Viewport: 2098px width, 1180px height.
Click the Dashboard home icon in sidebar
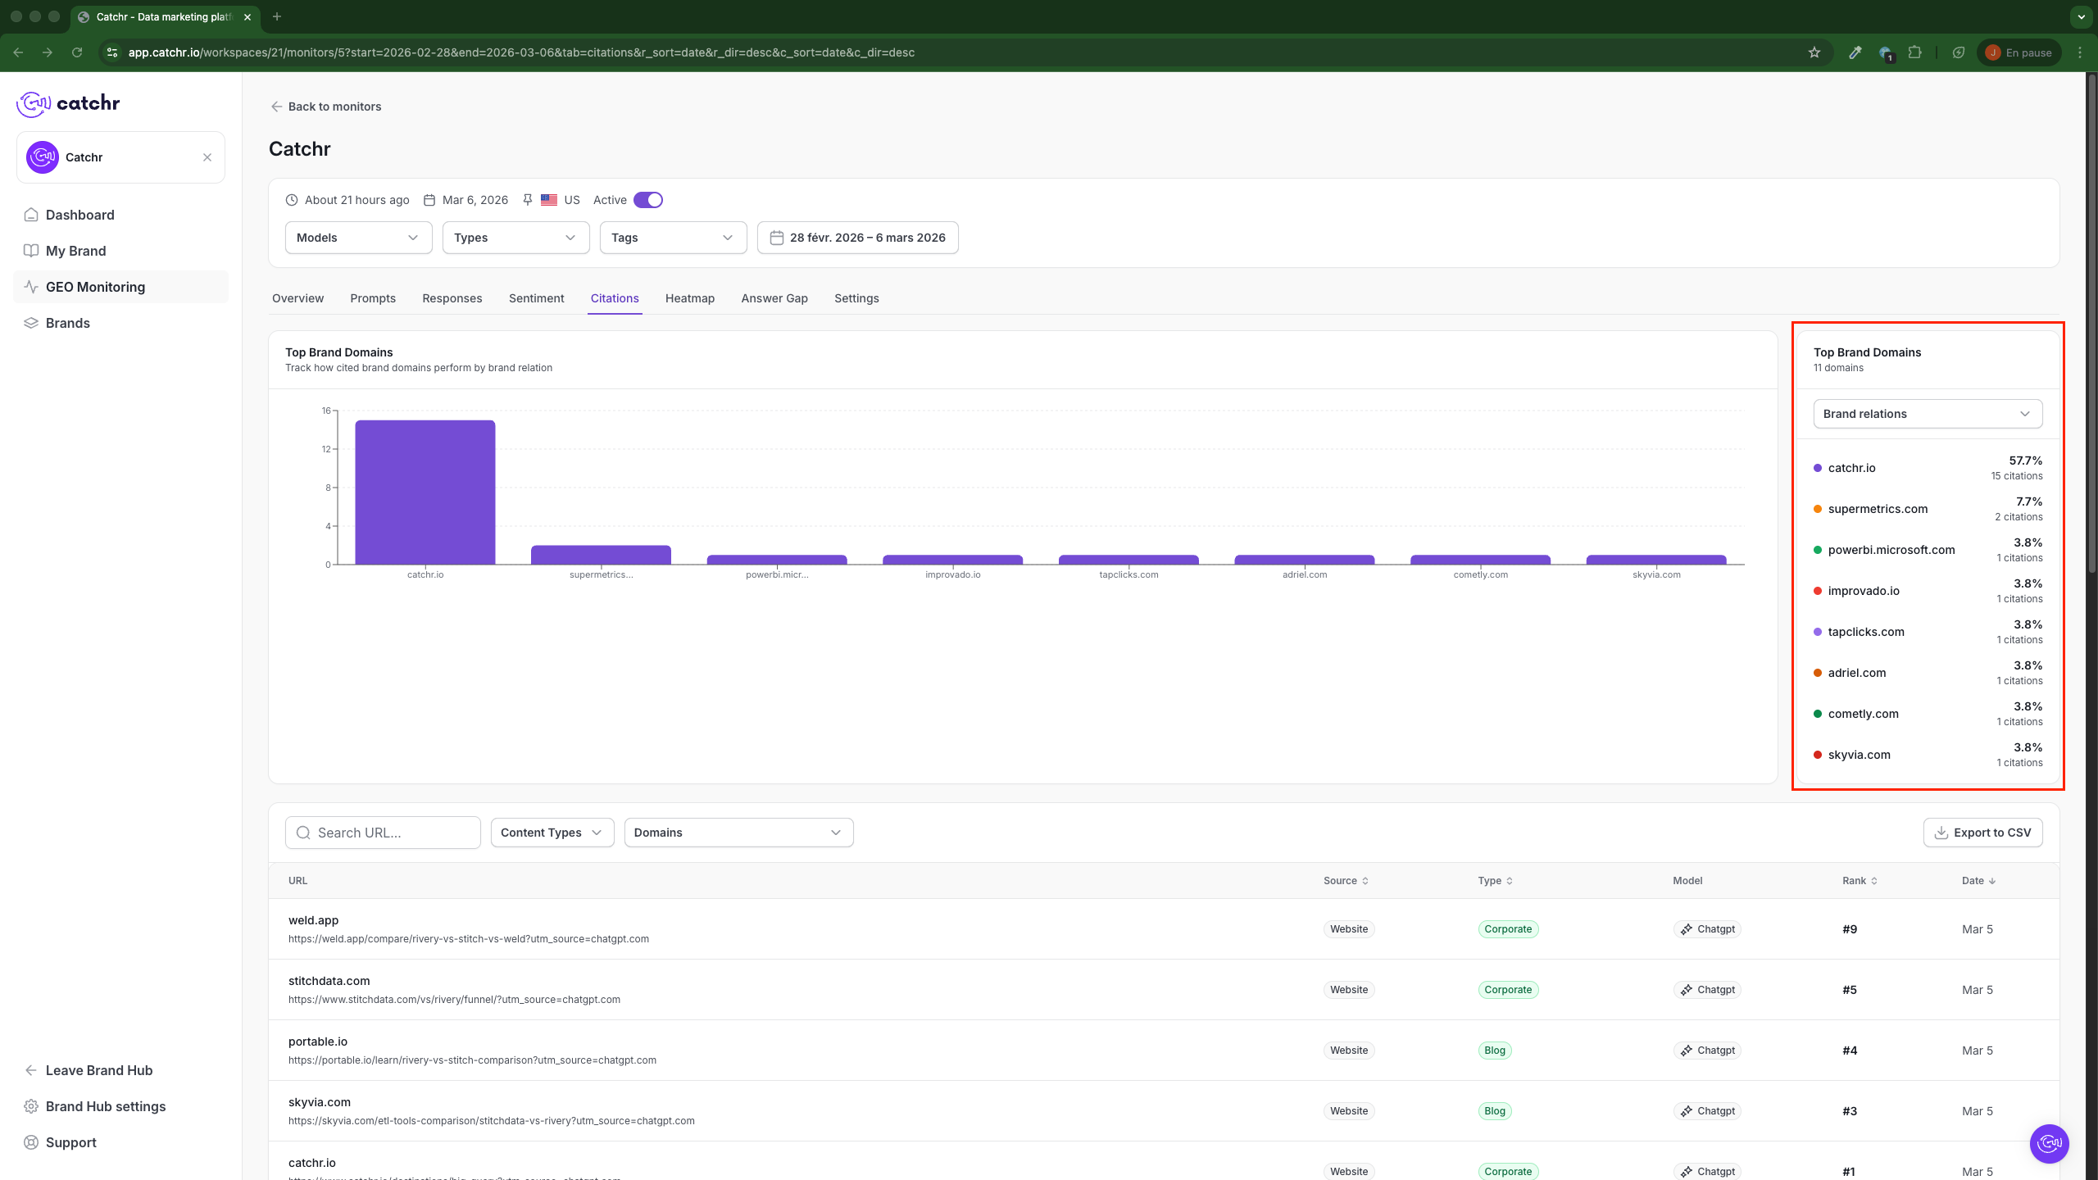(31, 215)
